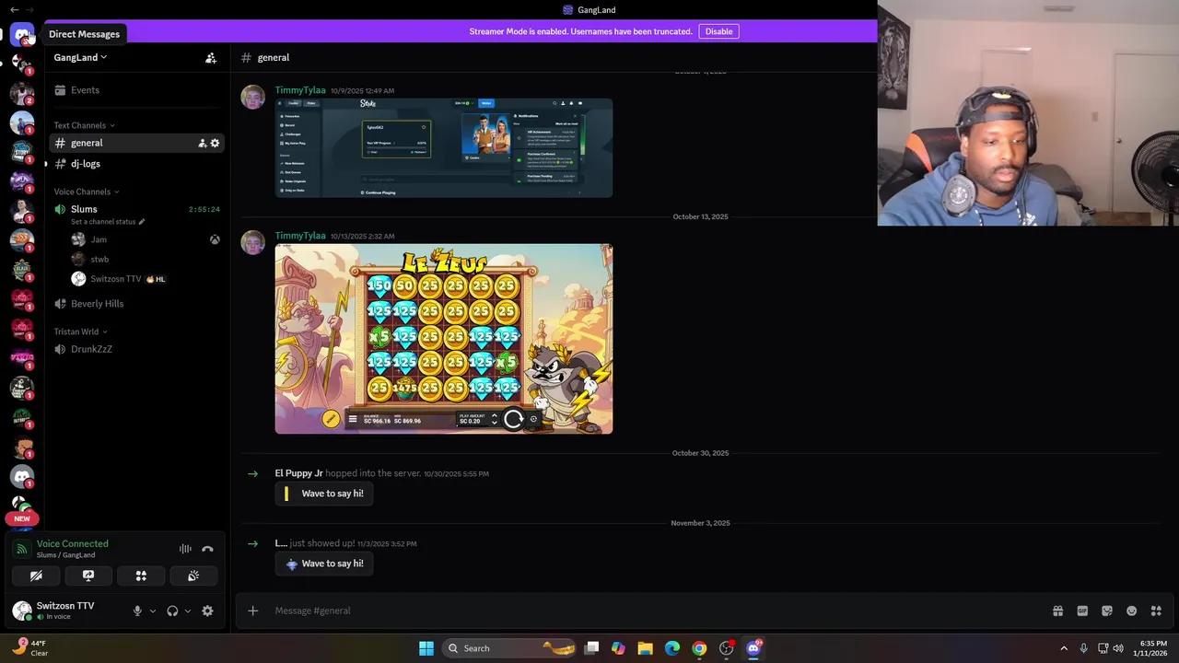Open general channel settings gear

click(x=216, y=144)
